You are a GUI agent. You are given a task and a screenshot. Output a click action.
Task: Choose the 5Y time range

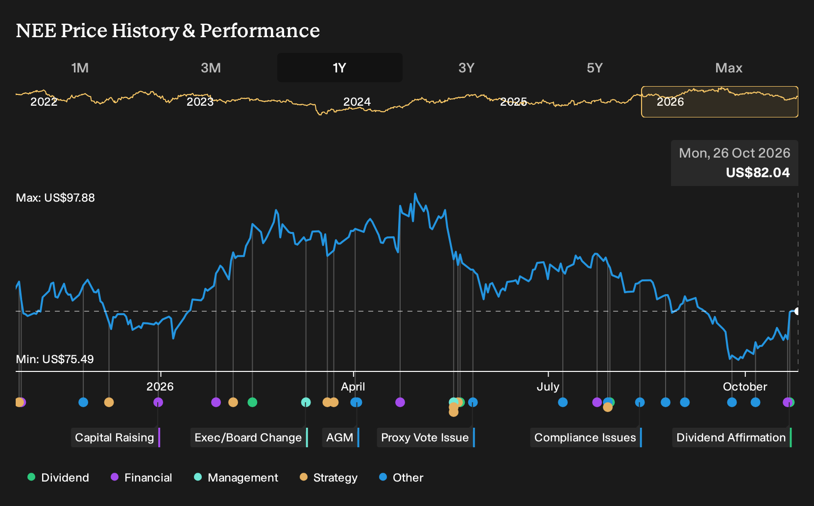pyautogui.click(x=595, y=68)
